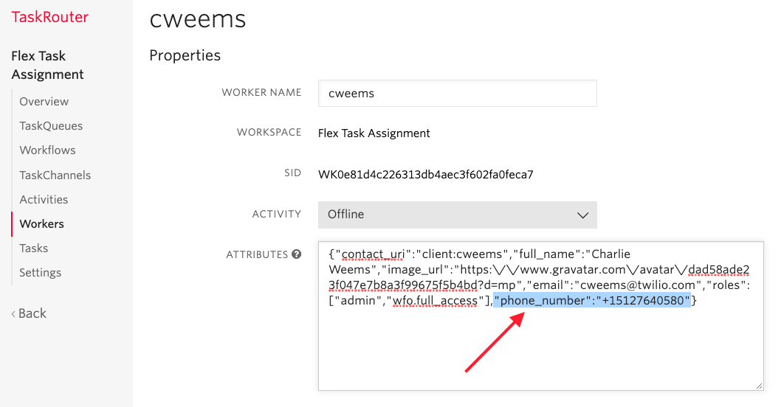Click the ACTIVITY field label
The width and height of the screenshot is (781, 407).
coord(276,214)
